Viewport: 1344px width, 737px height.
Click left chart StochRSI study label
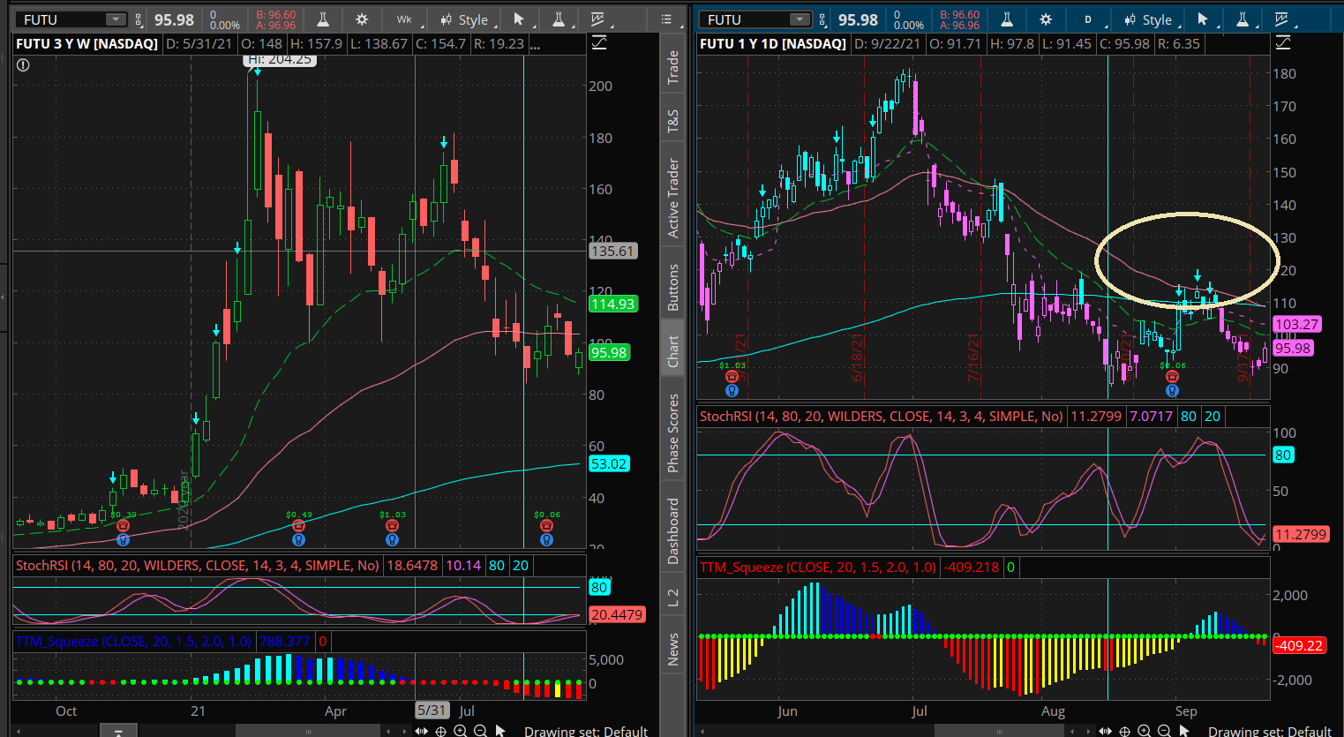click(198, 565)
